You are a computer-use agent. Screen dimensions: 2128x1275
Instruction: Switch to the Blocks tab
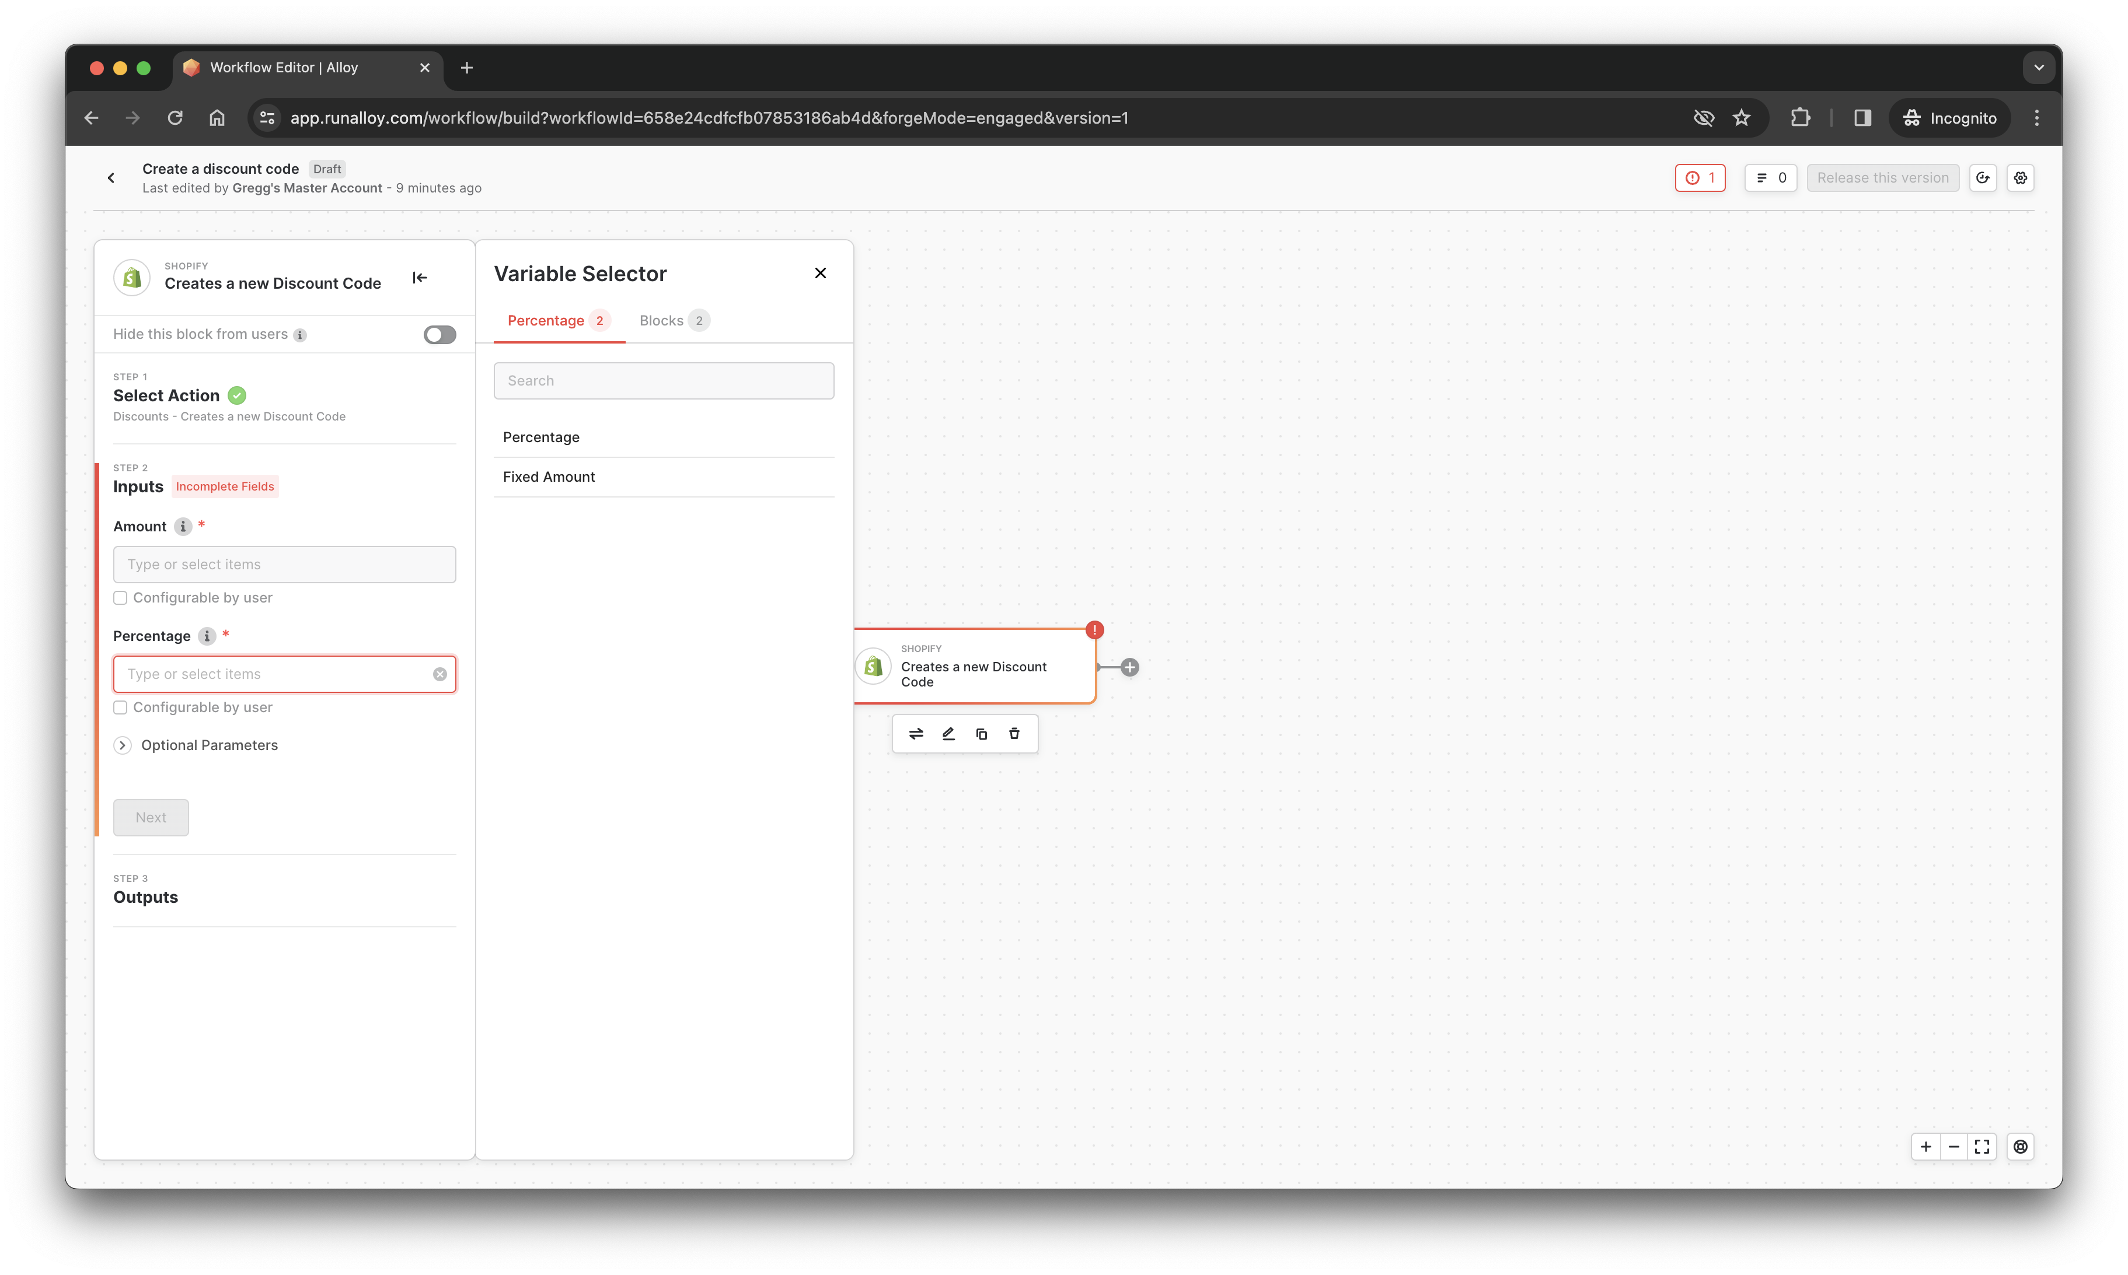(674, 320)
